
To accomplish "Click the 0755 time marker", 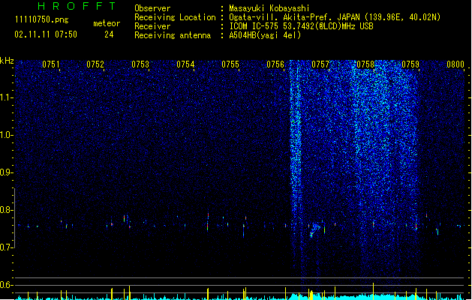I will tap(230, 64).
